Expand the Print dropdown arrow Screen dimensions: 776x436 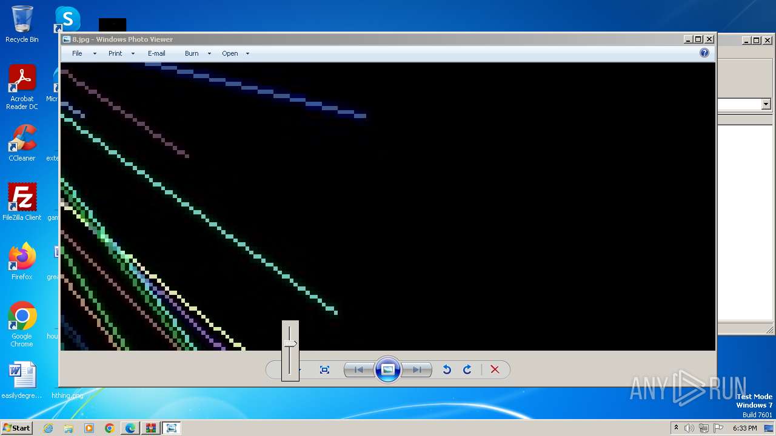coord(133,53)
